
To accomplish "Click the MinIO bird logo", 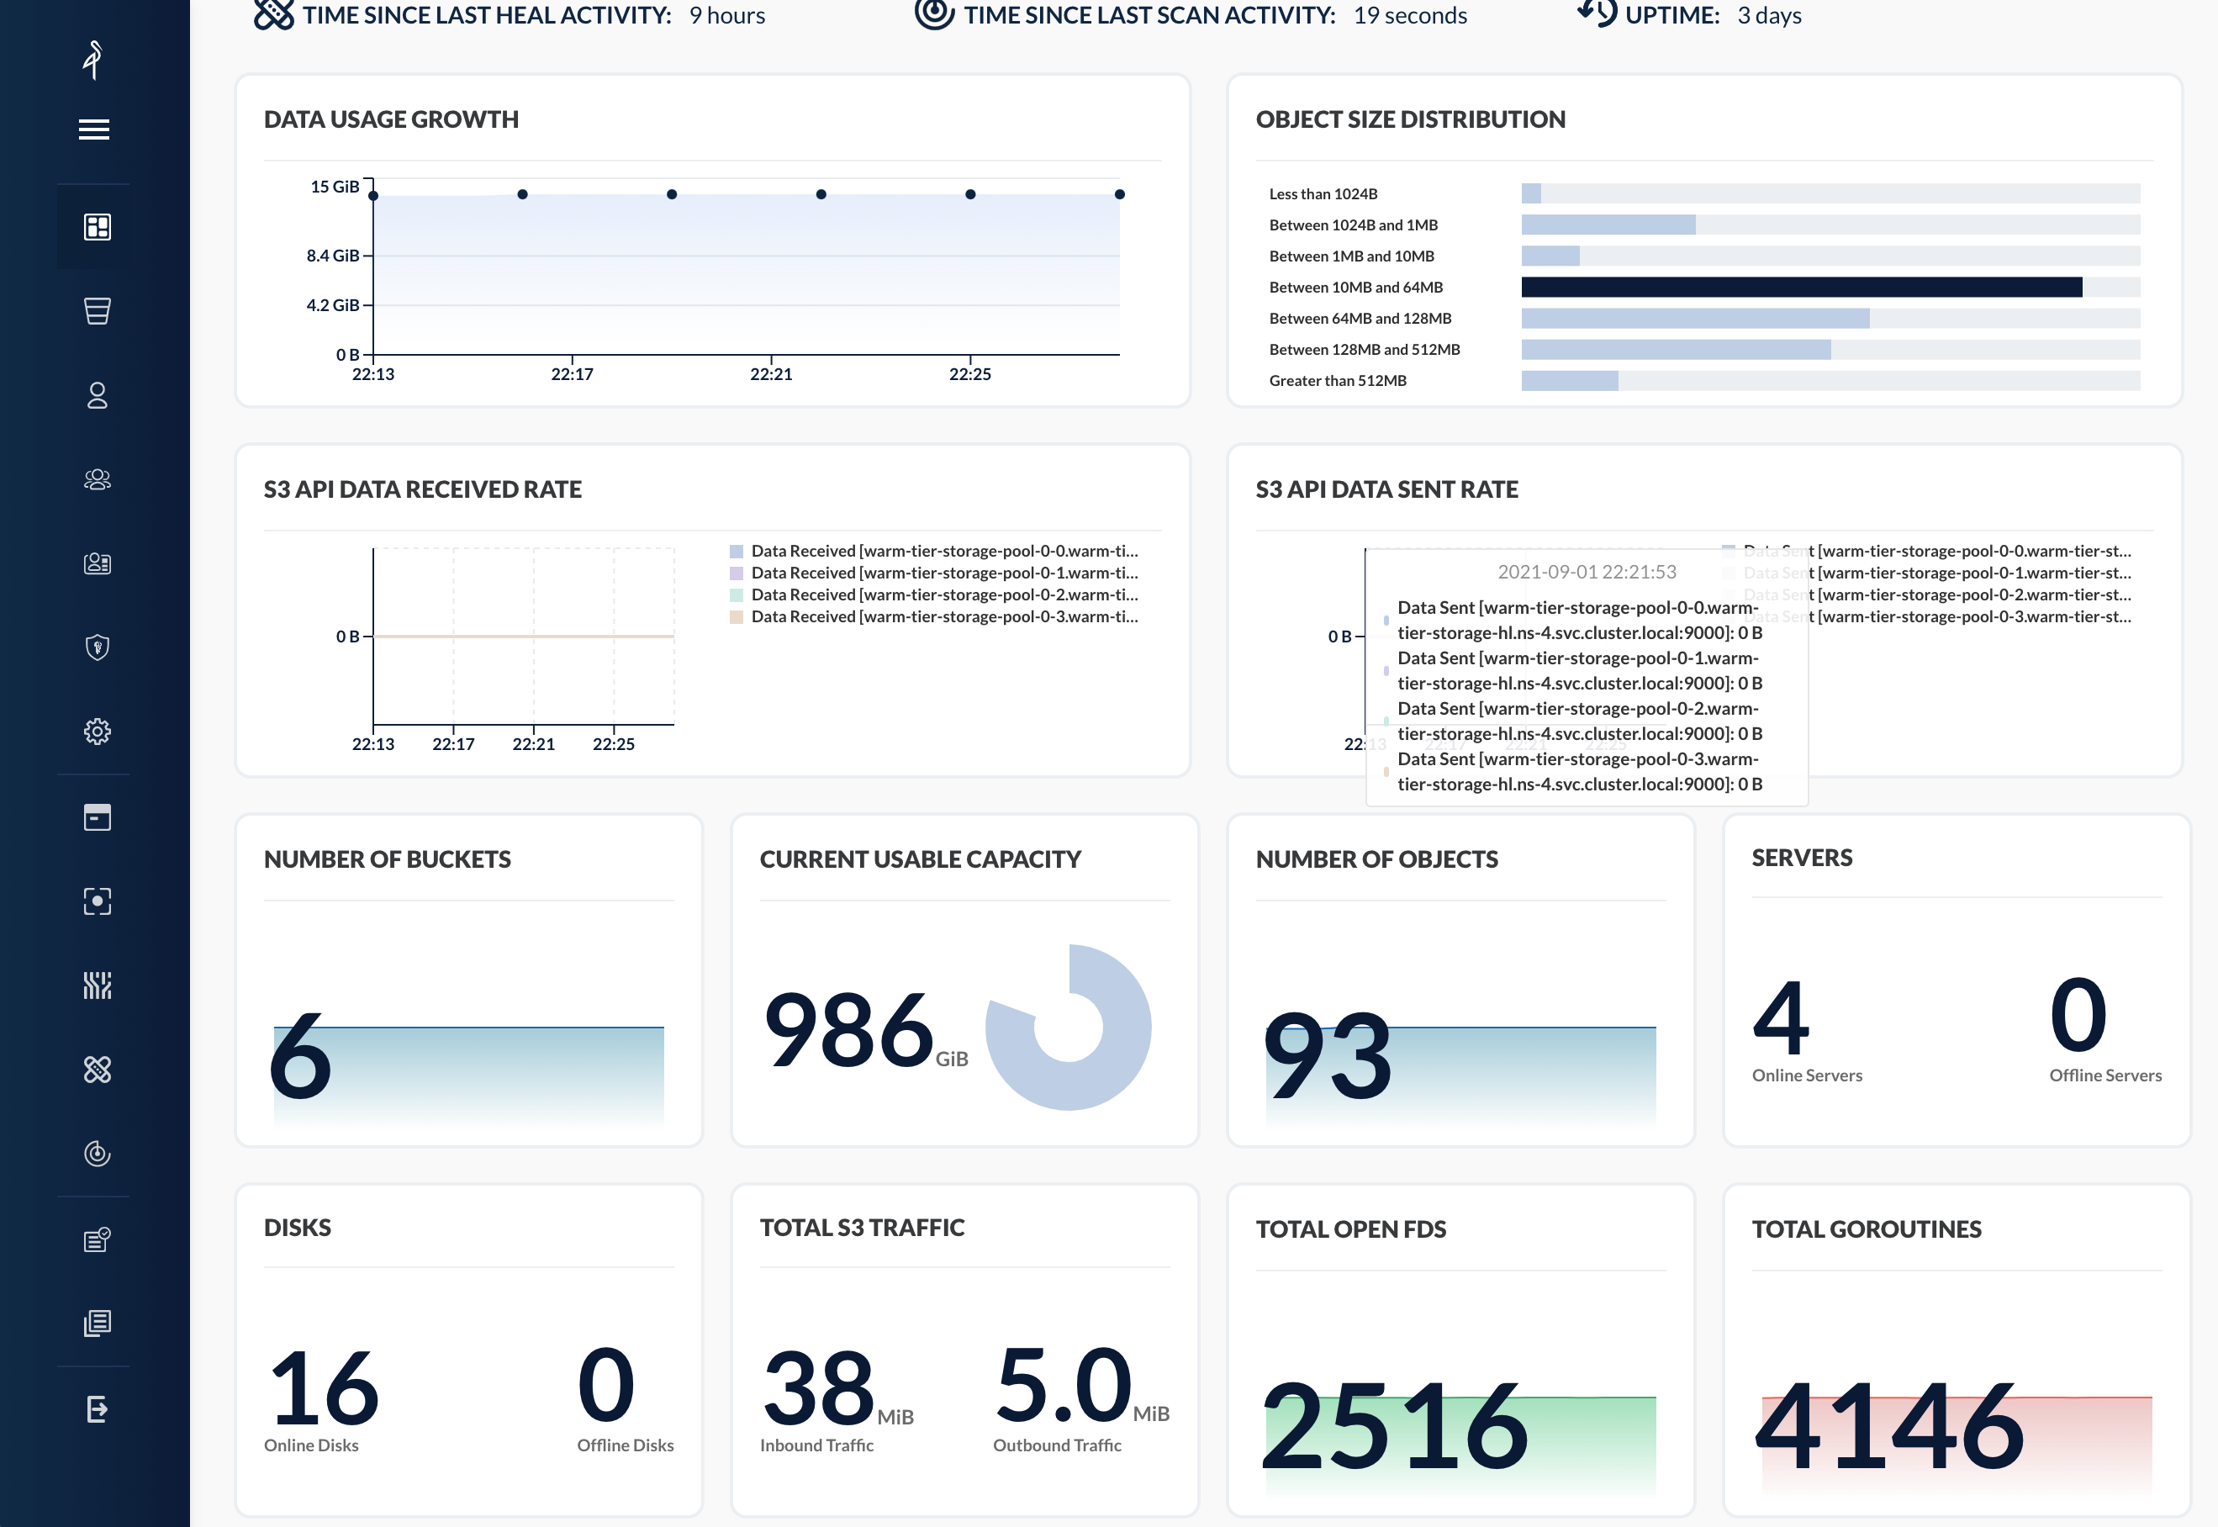I will coord(92,60).
